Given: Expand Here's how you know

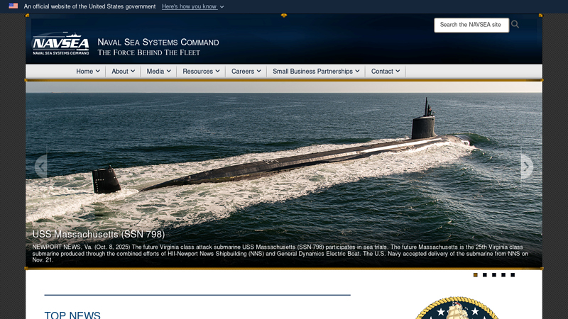Looking at the screenshot, I should pos(192,6).
